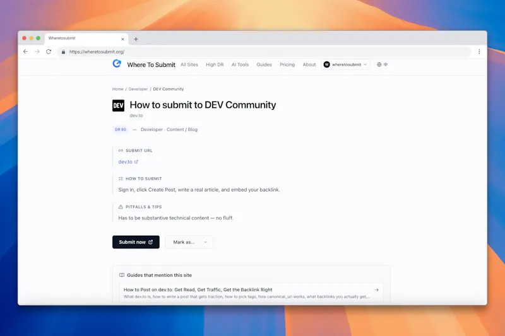Click the browser forward arrow
The image size is (505, 336).
[x=37, y=52]
